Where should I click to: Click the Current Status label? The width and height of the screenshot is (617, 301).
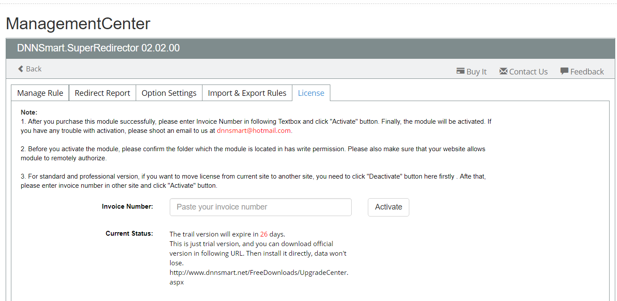coord(129,233)
